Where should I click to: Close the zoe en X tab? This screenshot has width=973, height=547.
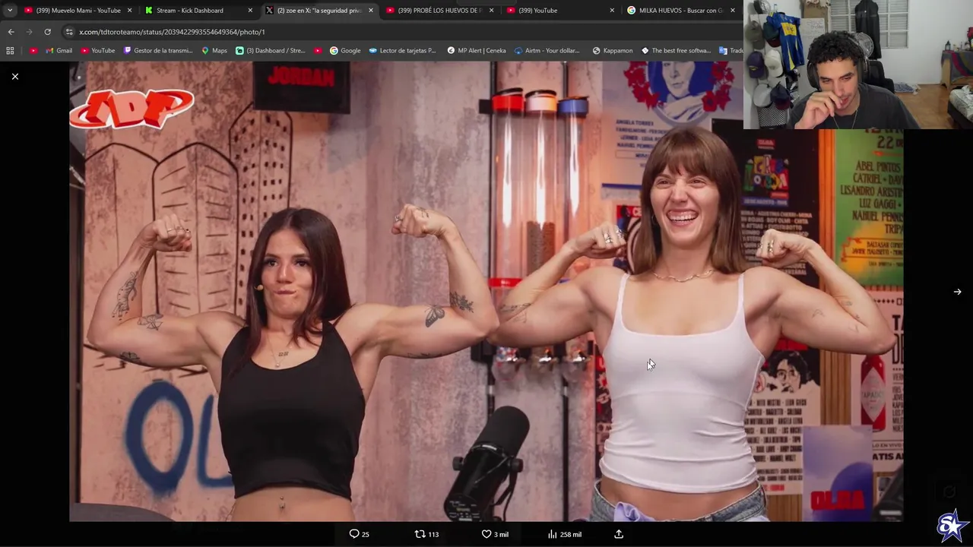click(x=371, y=11)
